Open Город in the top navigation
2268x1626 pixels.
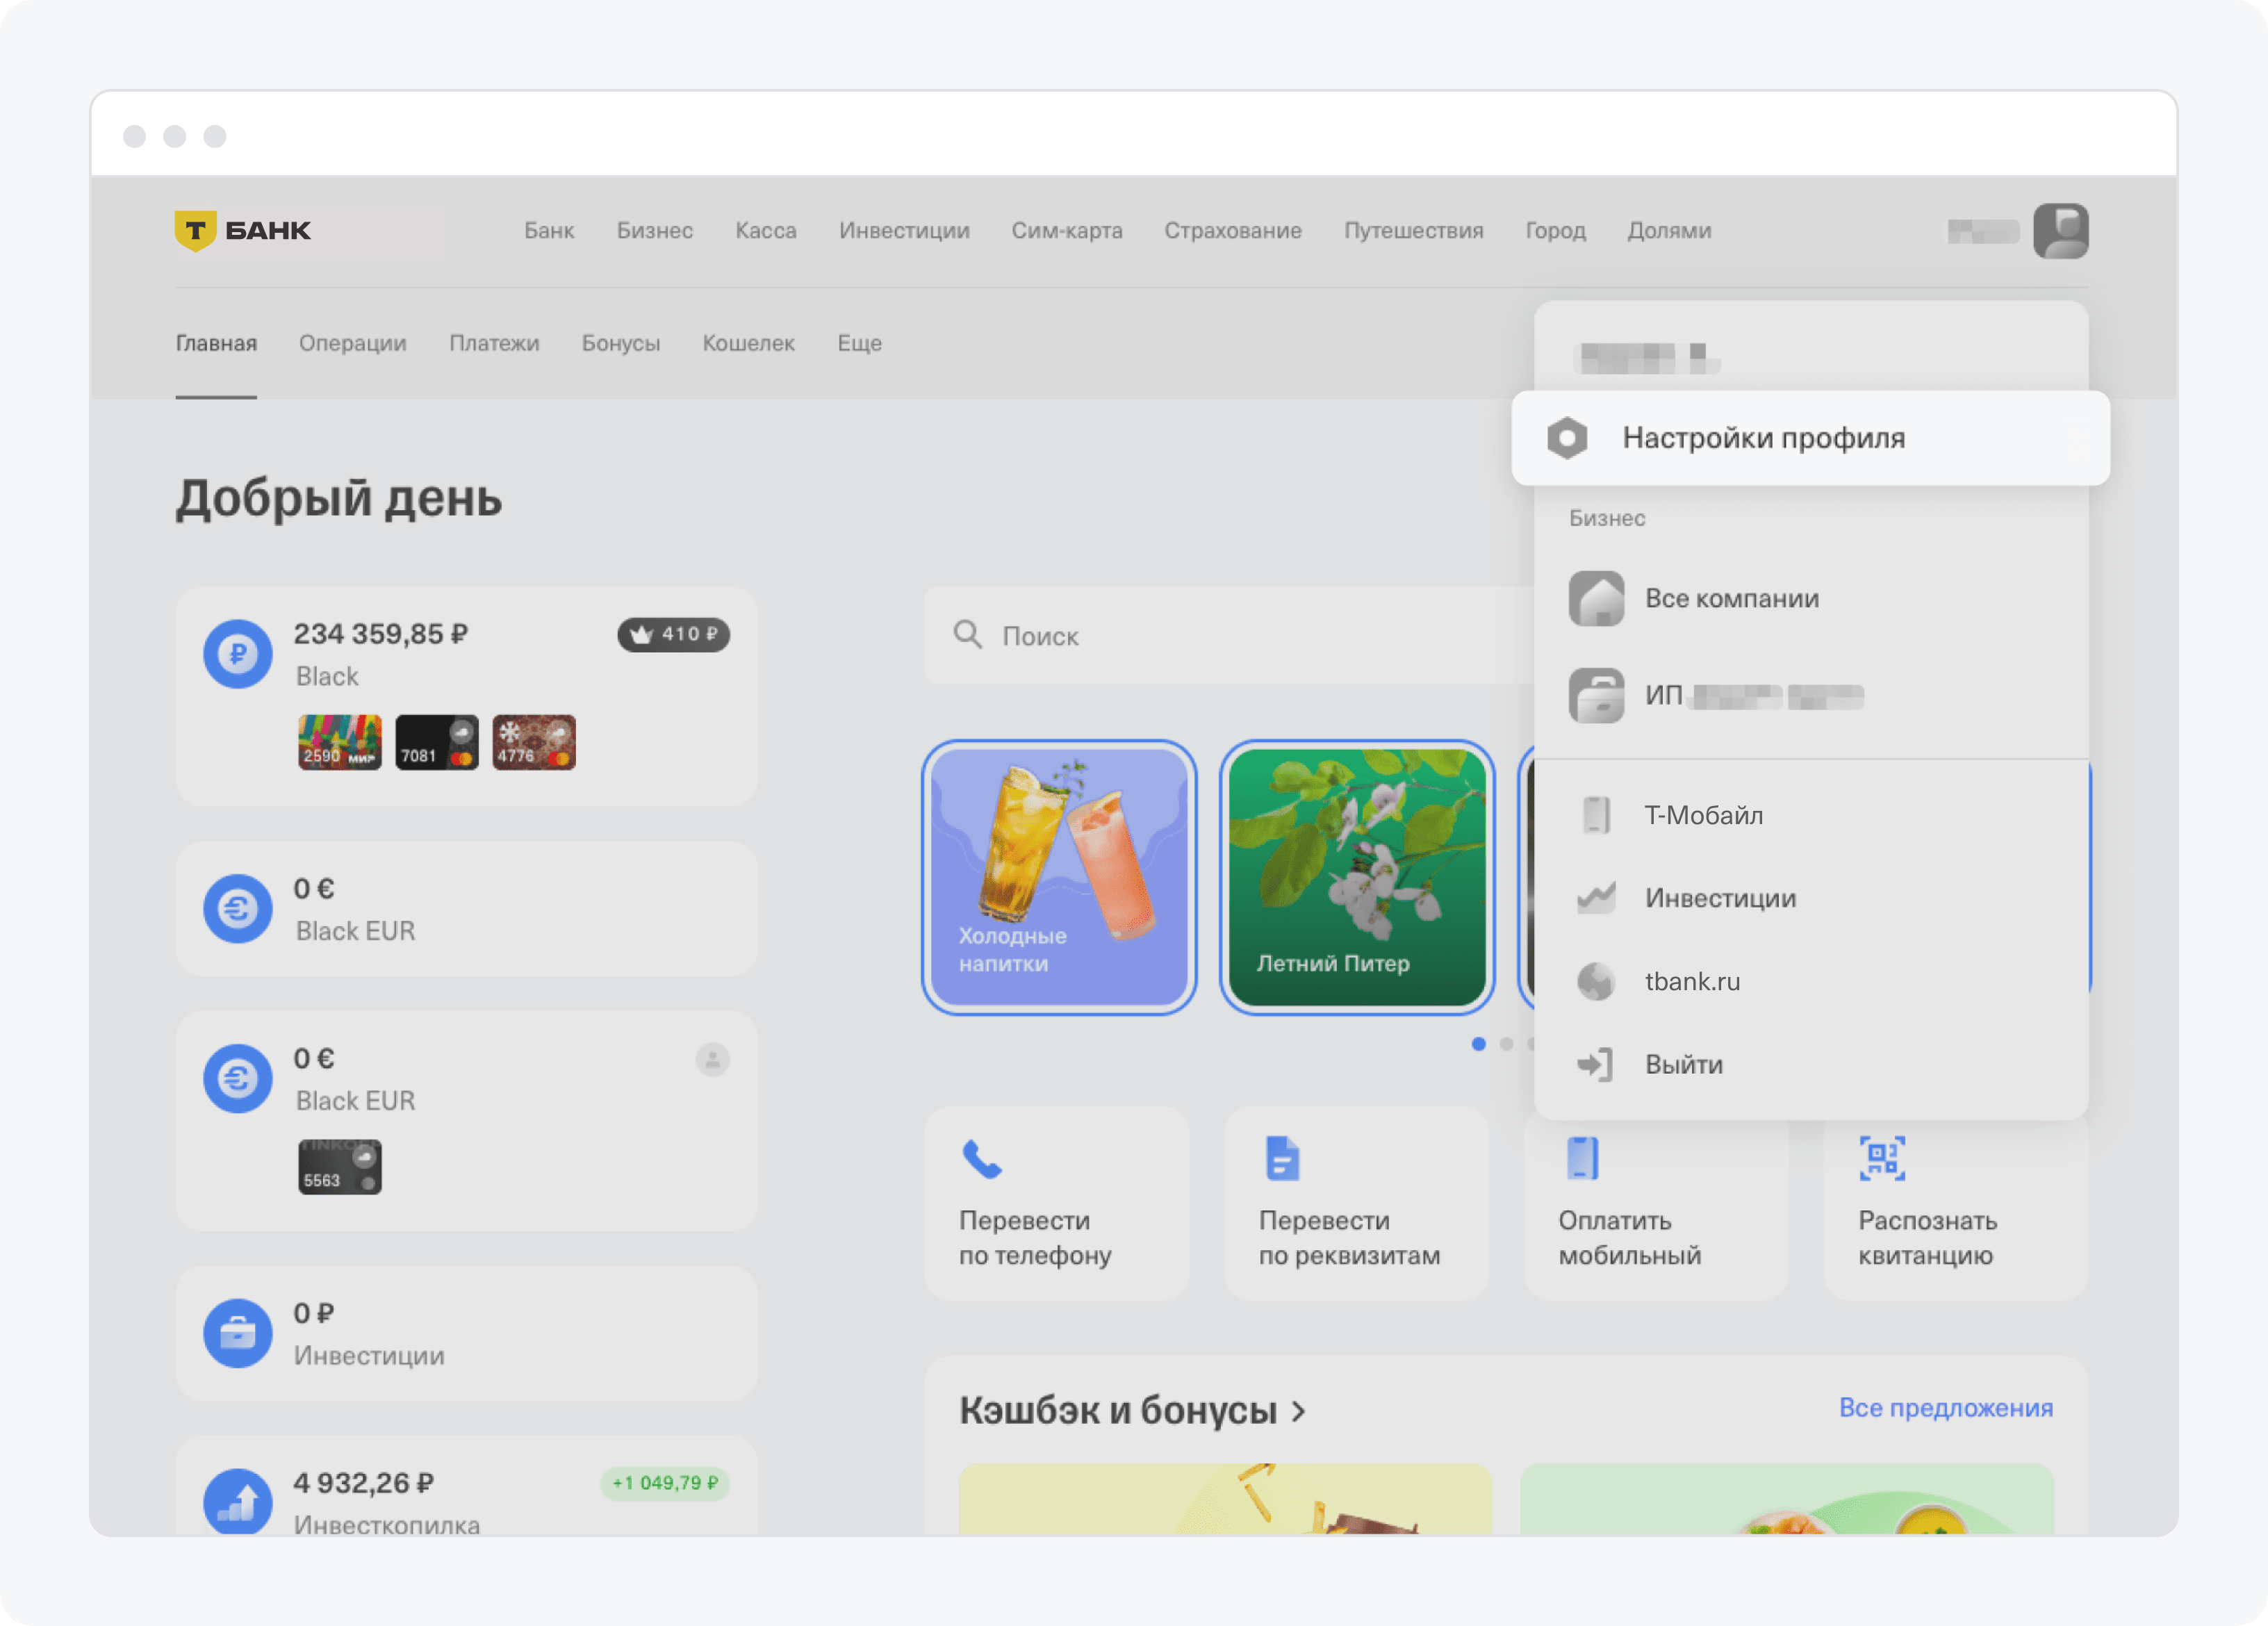click(x=1556, y=230)
